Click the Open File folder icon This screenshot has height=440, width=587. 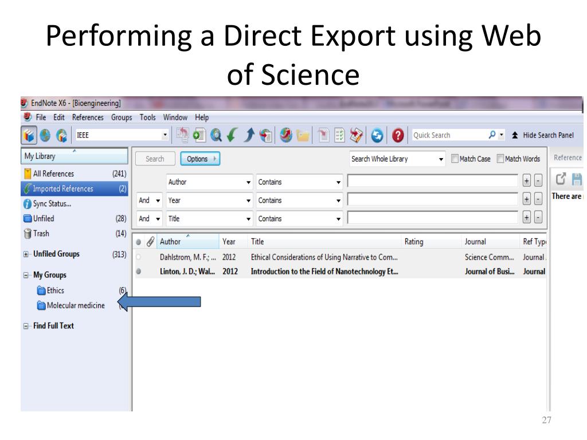[303, 135]
